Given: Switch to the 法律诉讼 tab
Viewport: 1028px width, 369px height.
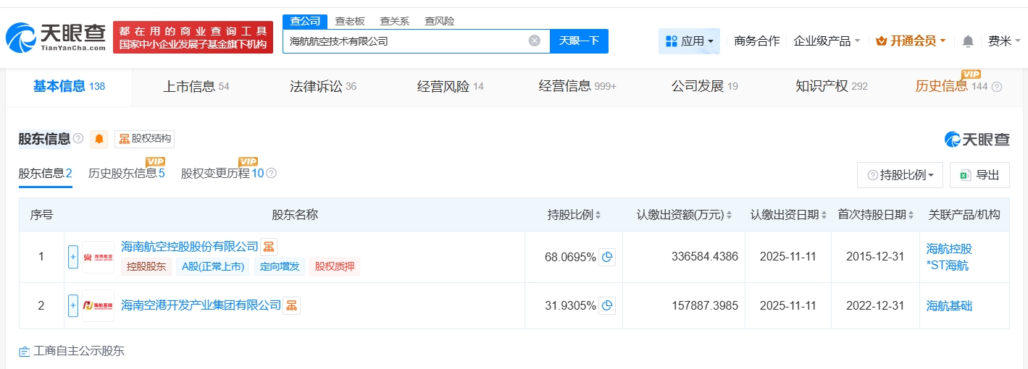Looking at the screenshot, I should click(x=323, y=87).
